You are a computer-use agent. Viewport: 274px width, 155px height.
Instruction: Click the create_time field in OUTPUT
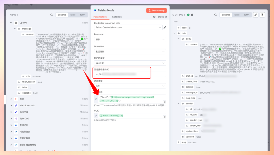190,82
